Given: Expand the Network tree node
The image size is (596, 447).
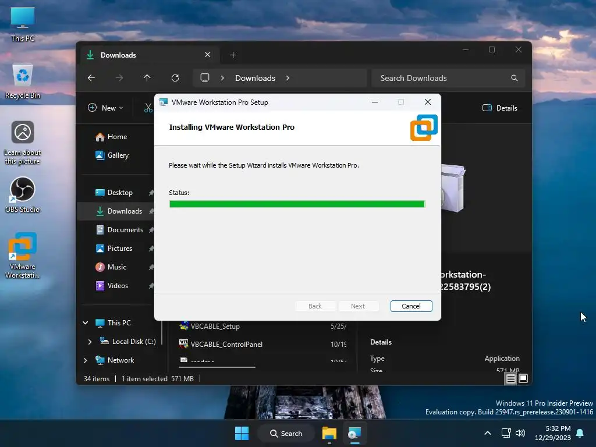Looking at the screenshot, I should pos(85,360).
